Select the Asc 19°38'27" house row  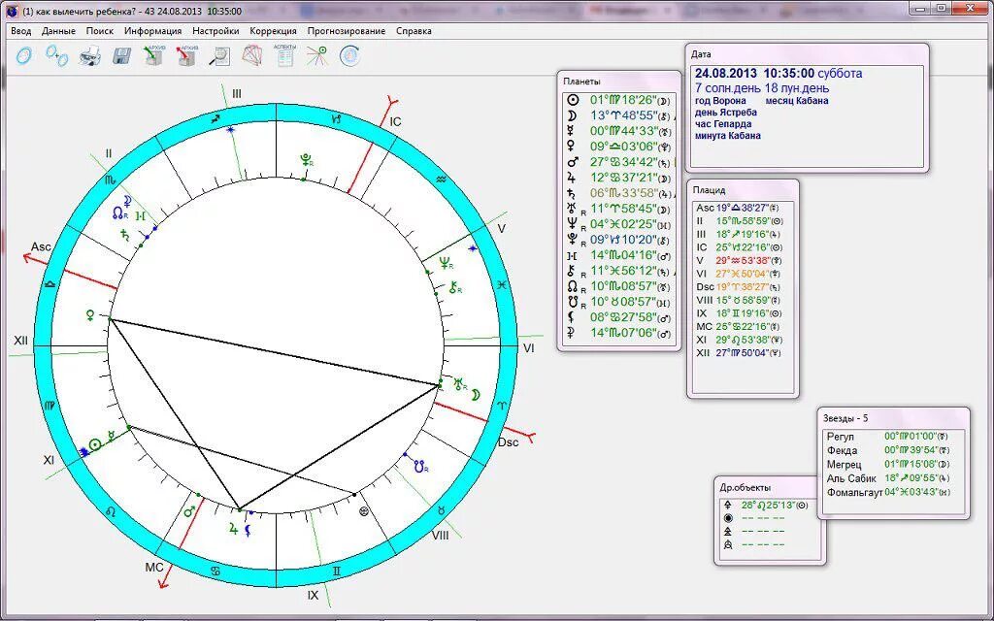pyautogui.click(x=742, y=208)
